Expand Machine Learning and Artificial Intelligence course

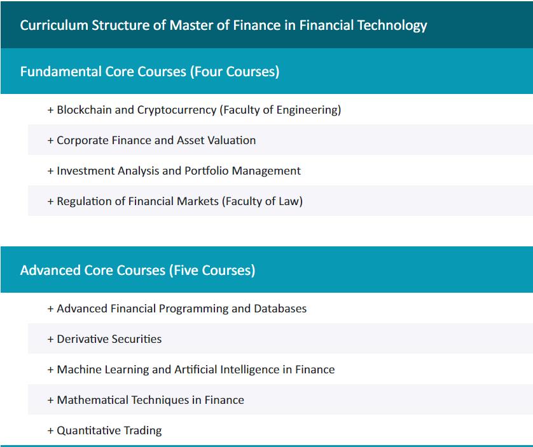pos(195,370)
